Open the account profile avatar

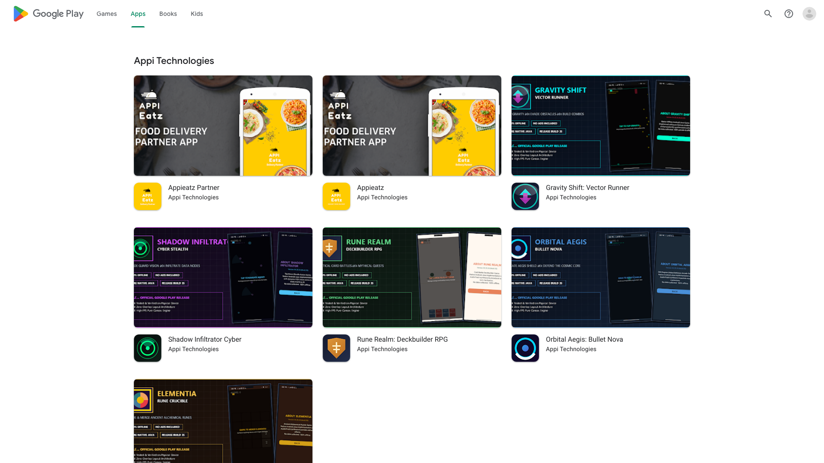[x=809, y=14]
